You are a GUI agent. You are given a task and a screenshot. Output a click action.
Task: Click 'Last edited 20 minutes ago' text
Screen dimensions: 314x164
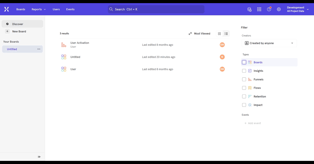point(159,57)
